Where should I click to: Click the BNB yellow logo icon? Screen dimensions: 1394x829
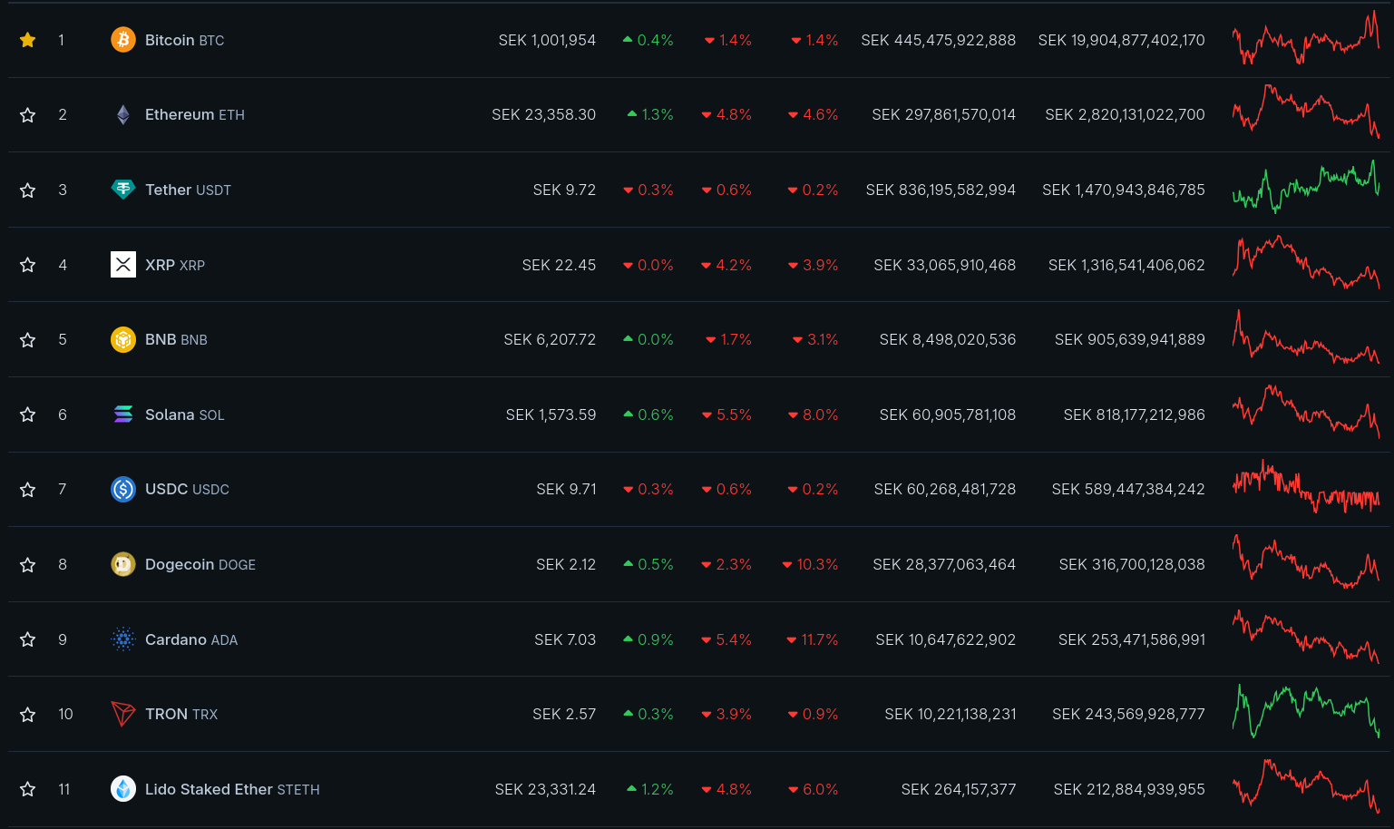coord(123,339)
